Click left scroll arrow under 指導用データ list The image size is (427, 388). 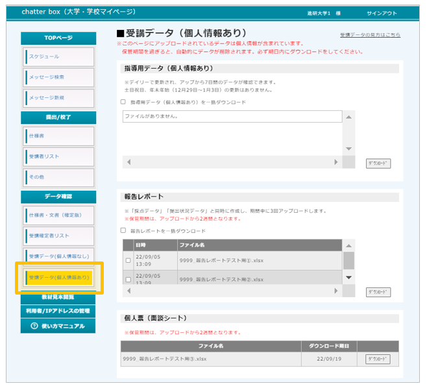128,162
